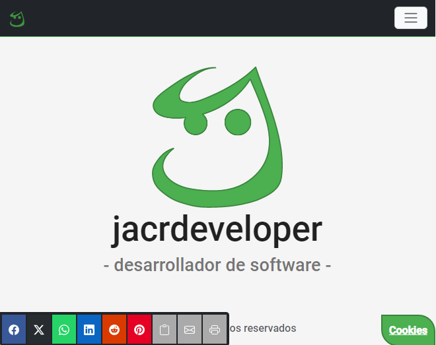Select the jacrdeveloper heading text

(x=217, y=230)
